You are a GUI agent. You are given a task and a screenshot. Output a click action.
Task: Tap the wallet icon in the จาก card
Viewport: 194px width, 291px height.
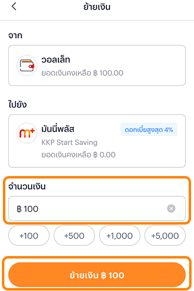(x=27, y=65)
